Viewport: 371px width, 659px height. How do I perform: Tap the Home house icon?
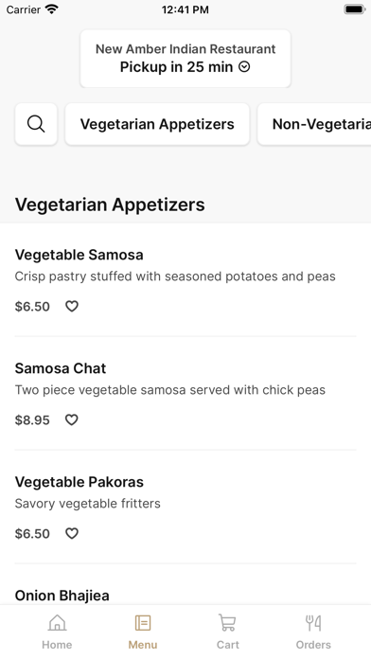tap(57, 622)
